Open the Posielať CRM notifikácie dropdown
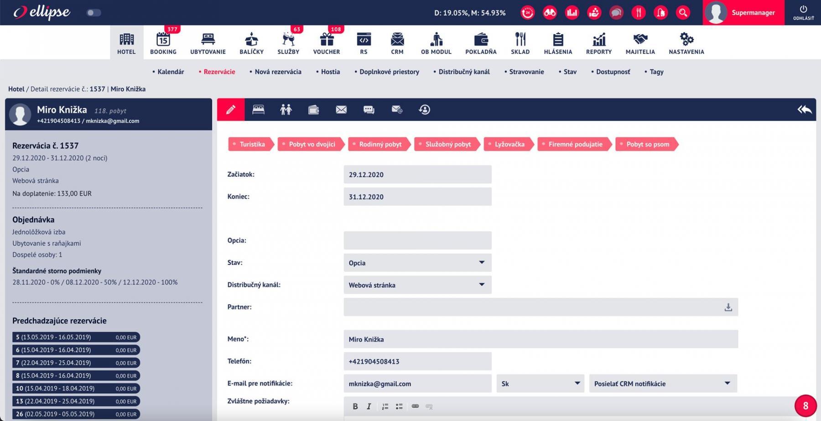Screen dimensions: 821x421 click(663, 384)
